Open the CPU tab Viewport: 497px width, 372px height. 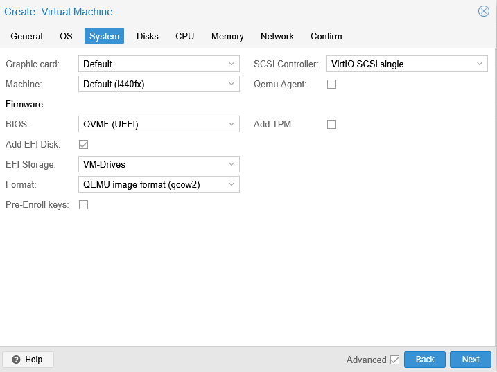185,36
